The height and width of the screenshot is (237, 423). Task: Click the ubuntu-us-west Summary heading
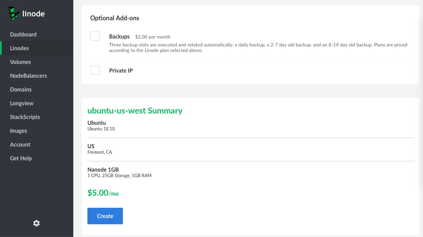135,110
